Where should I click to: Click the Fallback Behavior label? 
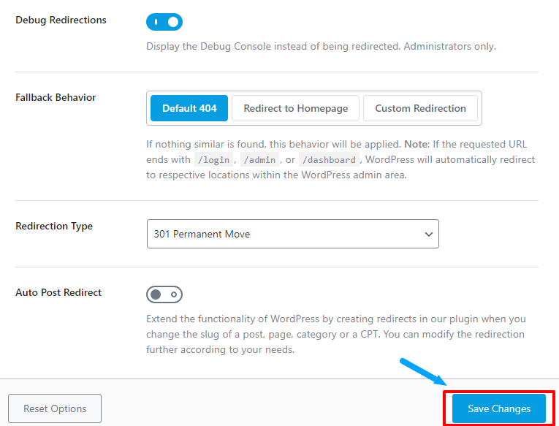[x=56, y=97]
